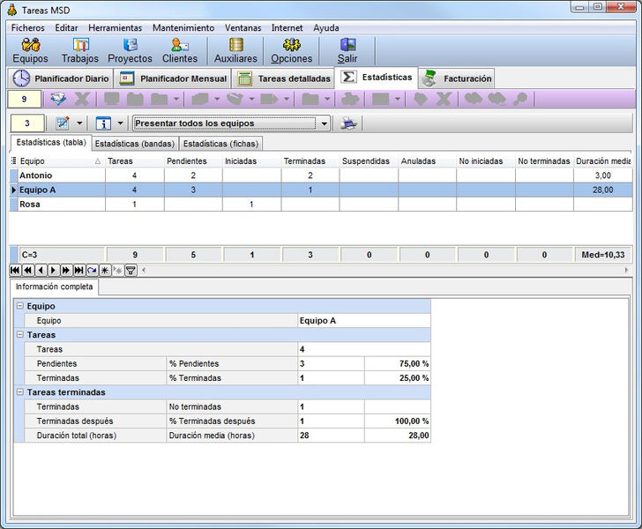Click the Equipo A value in details panel
Image resolution: width=642 pixels, height=529 pixels.
[x=364, y=321]
